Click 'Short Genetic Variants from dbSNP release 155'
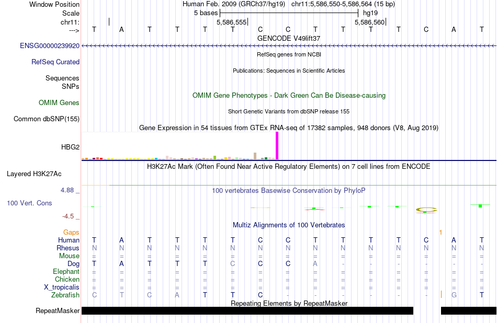The height and width of the screenshot is (323, 497). (x=289, y=111)
